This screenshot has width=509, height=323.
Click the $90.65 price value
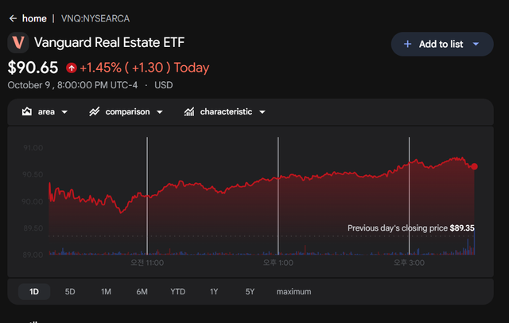[x=33, y=68]
